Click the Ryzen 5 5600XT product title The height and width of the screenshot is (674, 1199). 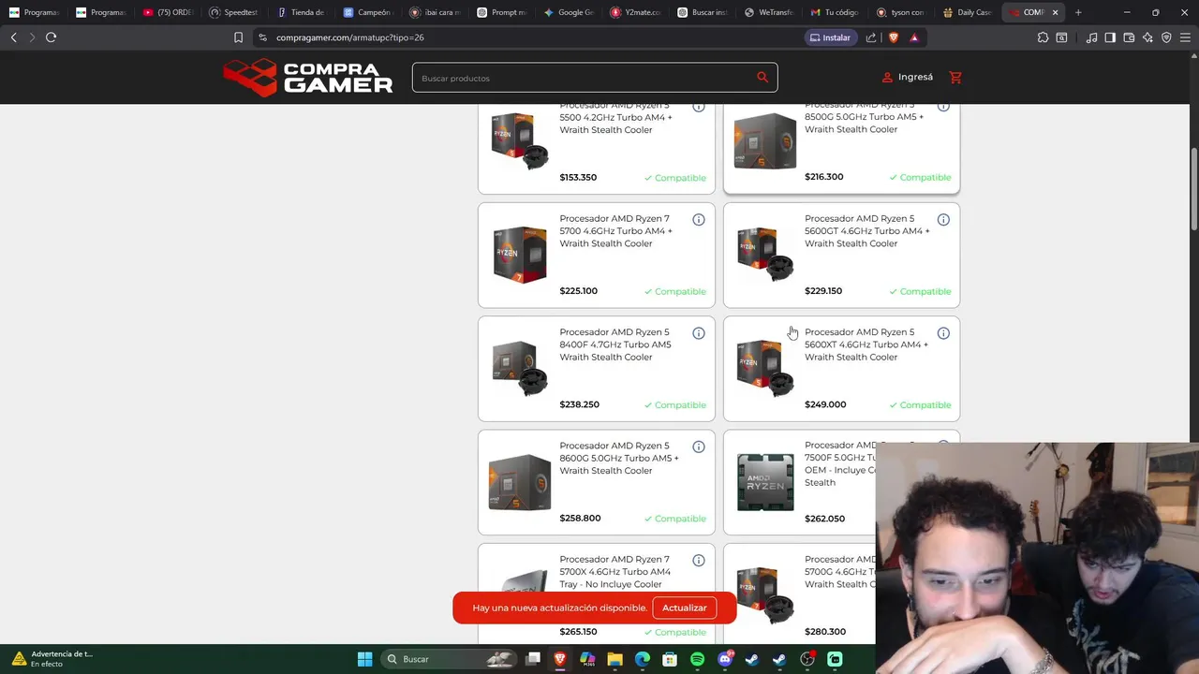pos(866,344)
